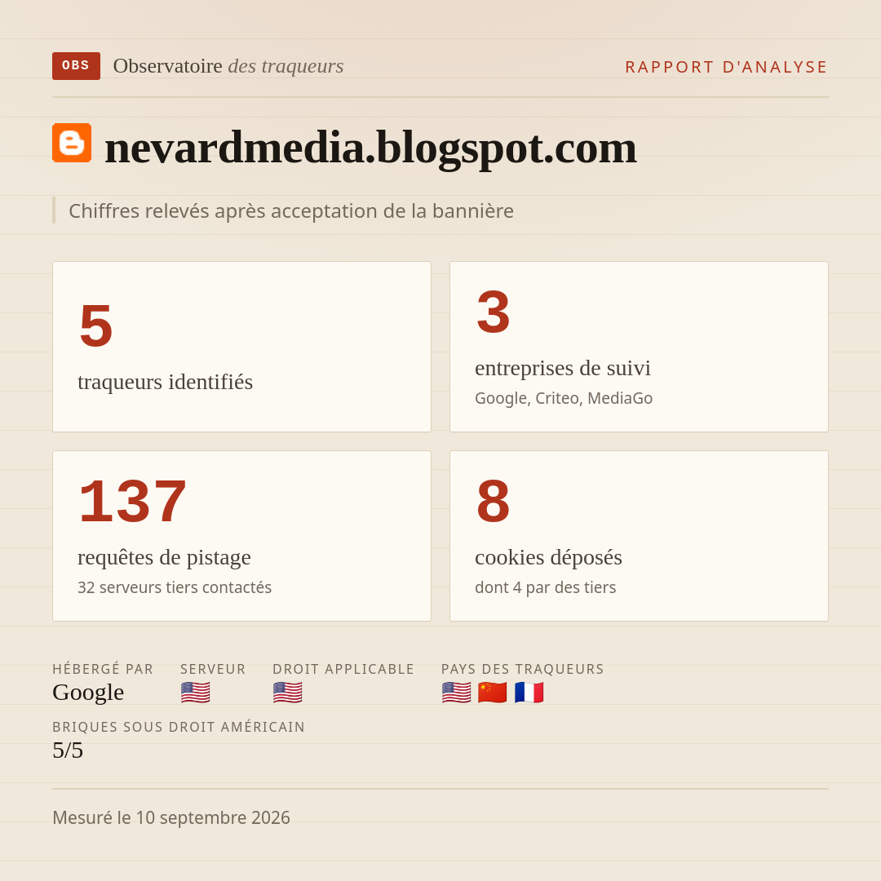Click the number 8 cookies value
This screenshot has height=881, width=881.
point(494,501)
